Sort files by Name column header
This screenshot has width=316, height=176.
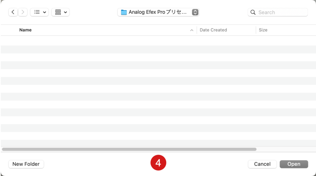click(25, 30)
